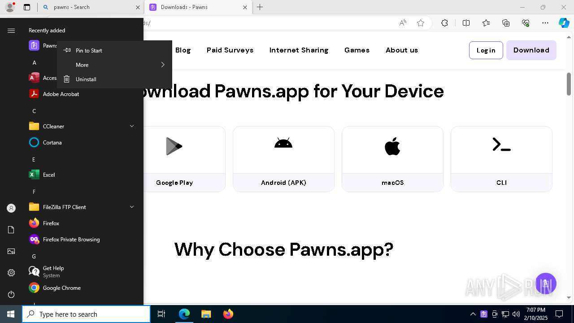The width and height of the screenshot is (574, 323).
Task: Jump to letter A section header
Action: tap(34, 62)
